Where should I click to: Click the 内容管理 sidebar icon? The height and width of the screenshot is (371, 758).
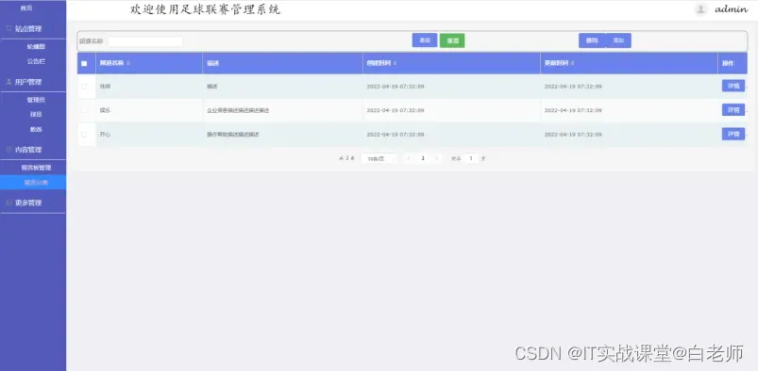point(8,149)
